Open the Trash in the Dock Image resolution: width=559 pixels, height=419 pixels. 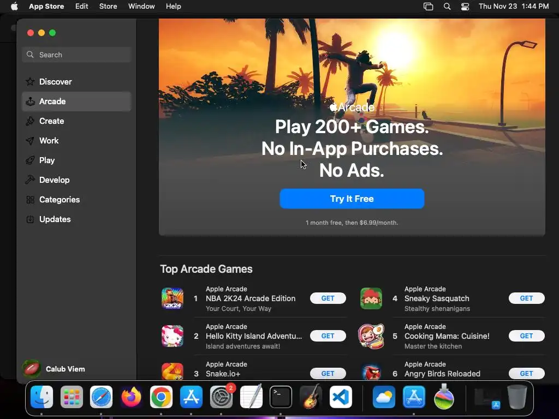pyautogui.click(x=518, y=397)
